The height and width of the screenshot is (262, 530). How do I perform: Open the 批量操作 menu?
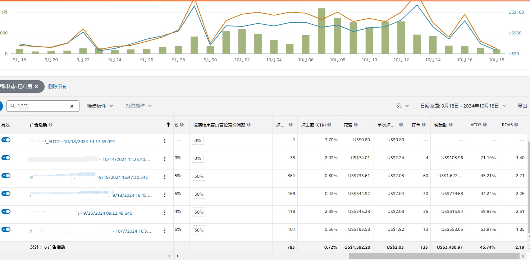[138, 105]
